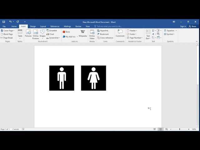200x150 pixels.
Task: Open the 100% zoom level dialog
Action: point(194,129)
